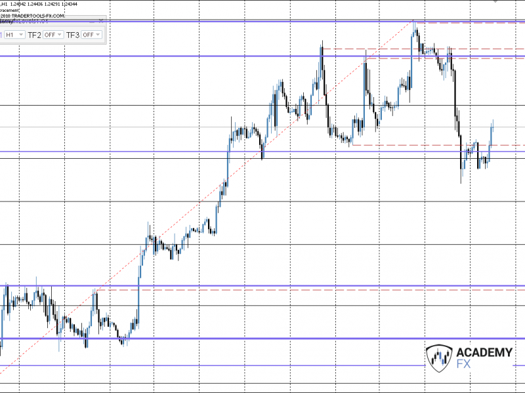Close the timeframe levels panel
525x393 pixels.
coord(101,21)
